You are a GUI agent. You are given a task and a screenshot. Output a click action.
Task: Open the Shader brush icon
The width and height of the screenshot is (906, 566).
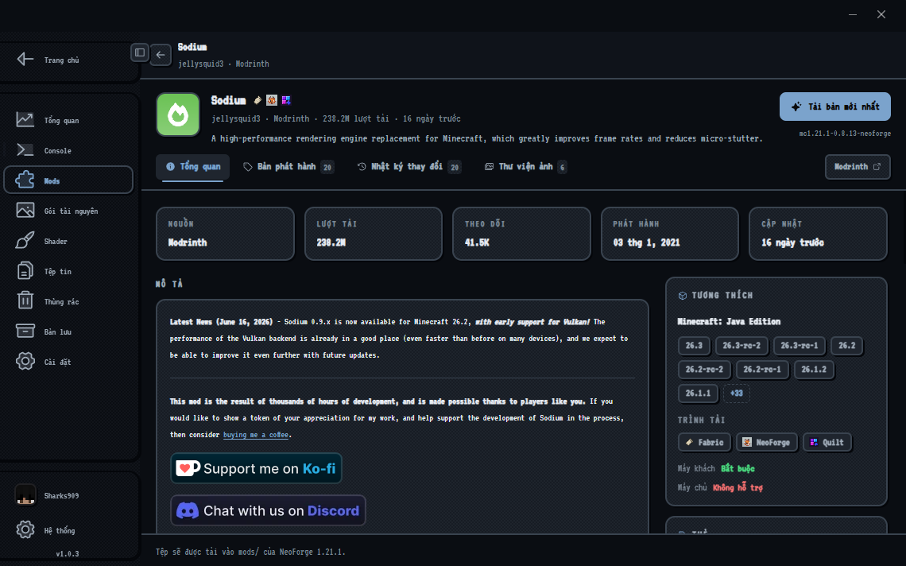pyautogui.click(x=25, y=241)
